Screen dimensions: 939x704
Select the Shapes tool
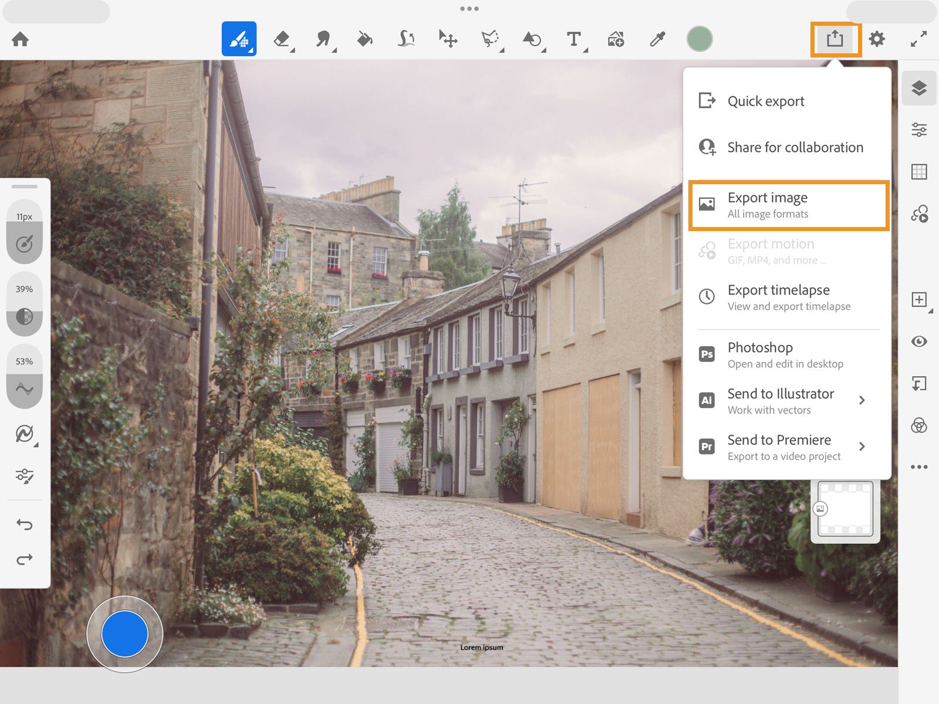point(532,39)
